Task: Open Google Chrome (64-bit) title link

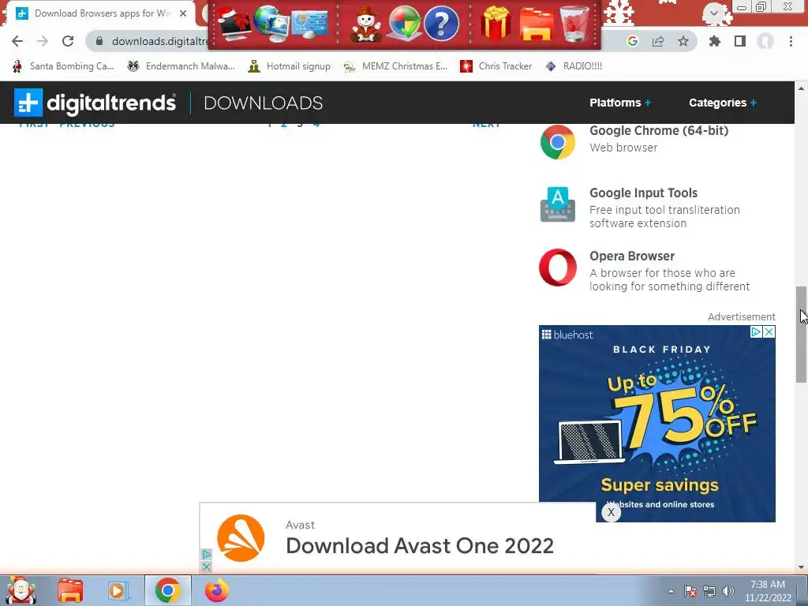Action: pyautogui.click(x=659, y=130)
